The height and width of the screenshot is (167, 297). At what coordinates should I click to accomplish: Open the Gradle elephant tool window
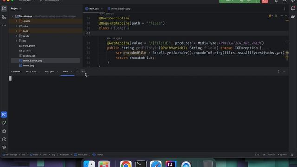[293, 17]
